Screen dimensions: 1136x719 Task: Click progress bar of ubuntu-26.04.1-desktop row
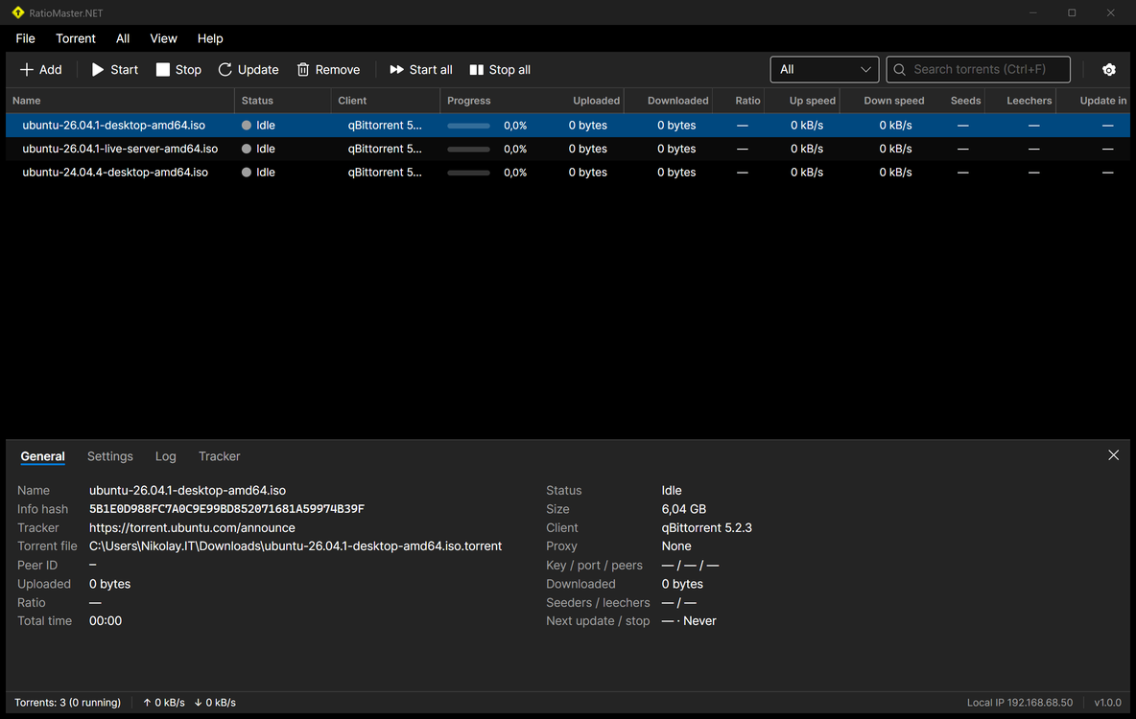click(x=469, y=126)
